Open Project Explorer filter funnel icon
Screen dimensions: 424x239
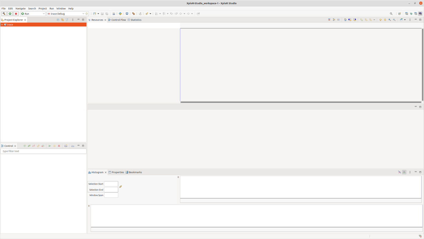[67, 20]
